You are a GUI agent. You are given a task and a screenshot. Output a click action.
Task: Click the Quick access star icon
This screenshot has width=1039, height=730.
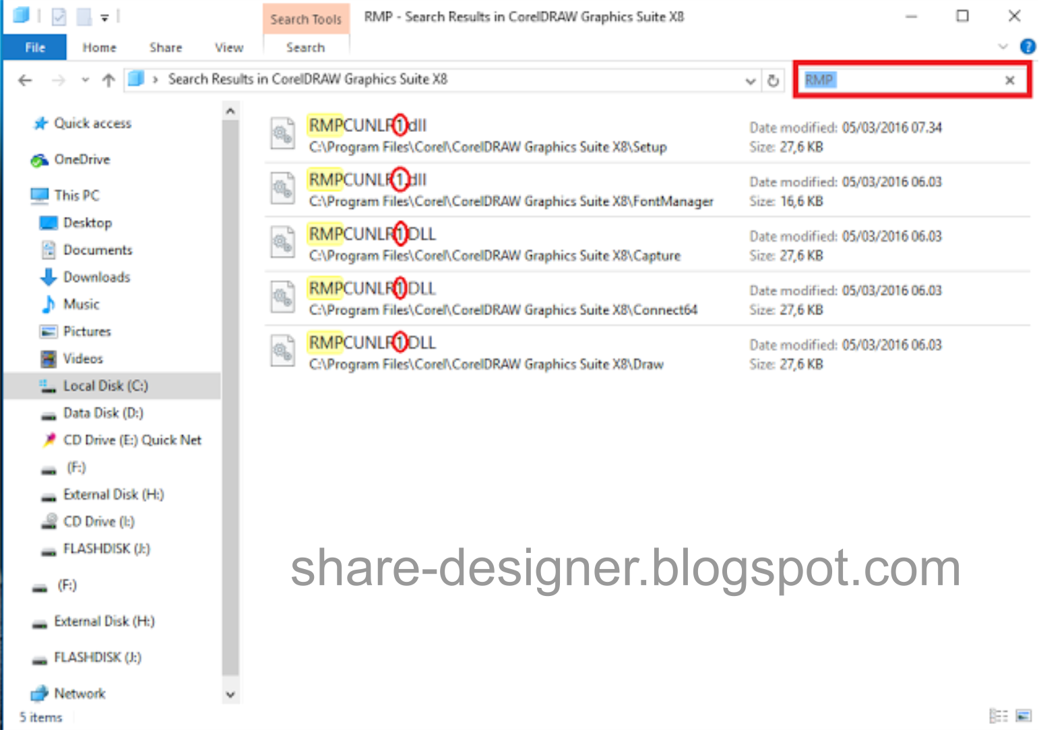[x=41, y=123]
